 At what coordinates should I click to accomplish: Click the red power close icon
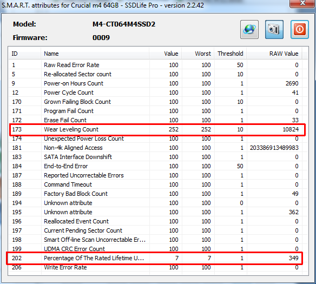[x=299, y=29]
